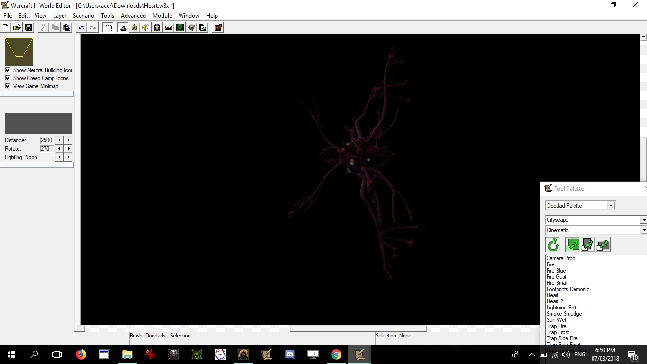Open the Layer menu

point(60,16)
